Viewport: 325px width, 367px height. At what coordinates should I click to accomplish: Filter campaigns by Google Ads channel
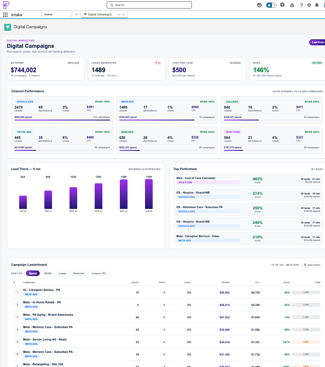point(62,110)
